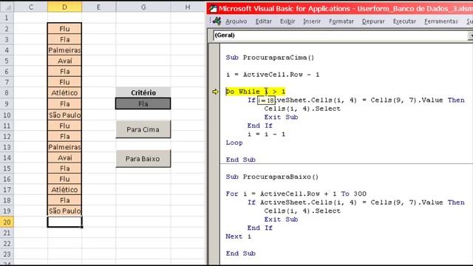Click the last End Sub line
This screenshot has height=266, width=473.
point(241,253)
